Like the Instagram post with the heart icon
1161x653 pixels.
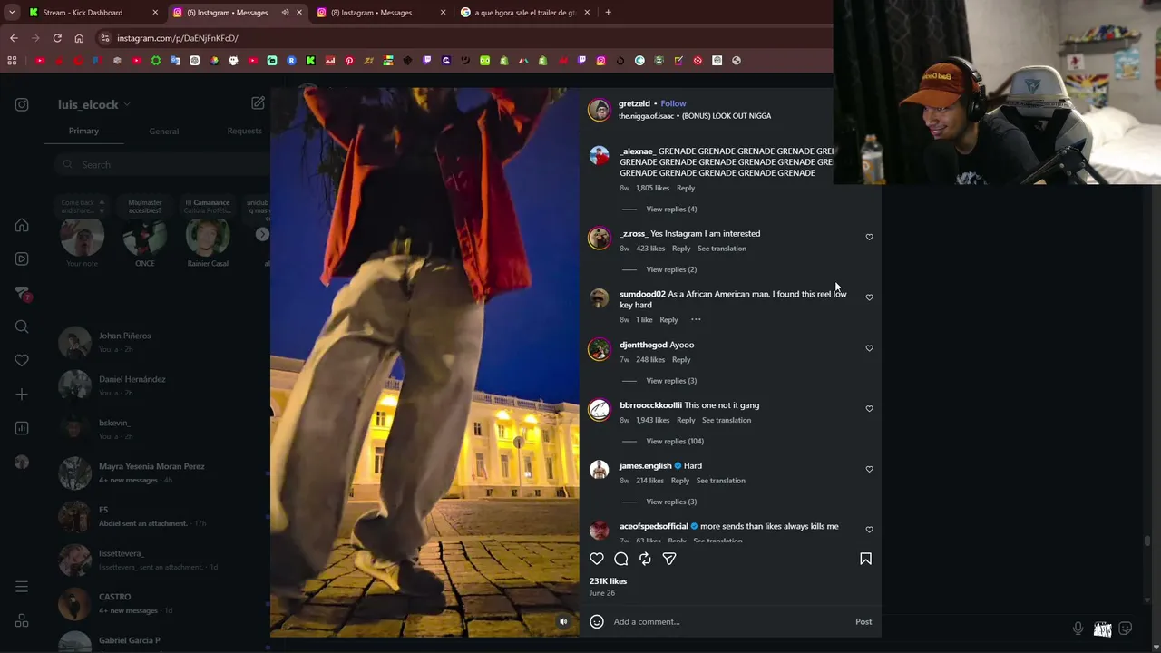[597, 559]
